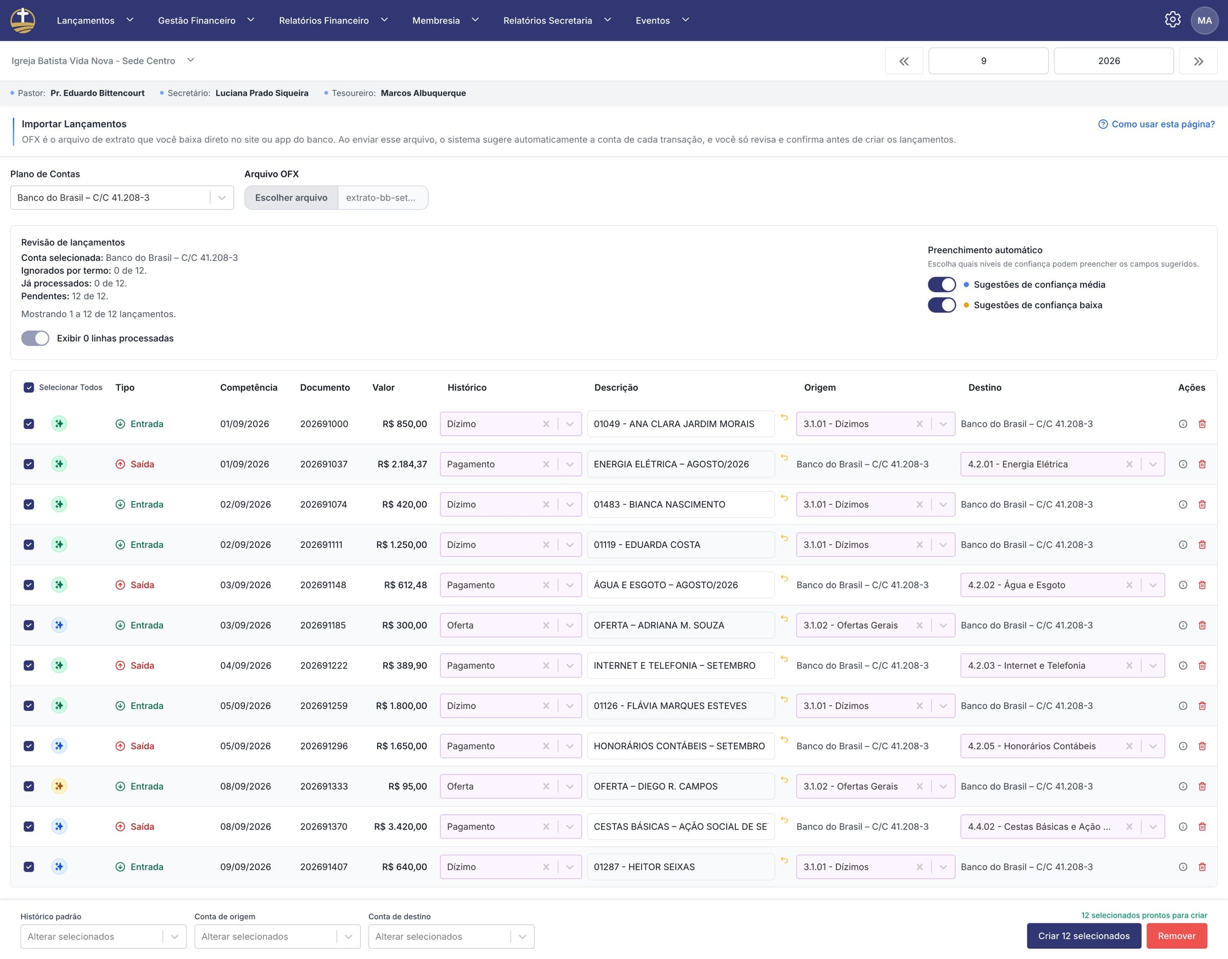Click the church logo icon

(x=23, y=20)
